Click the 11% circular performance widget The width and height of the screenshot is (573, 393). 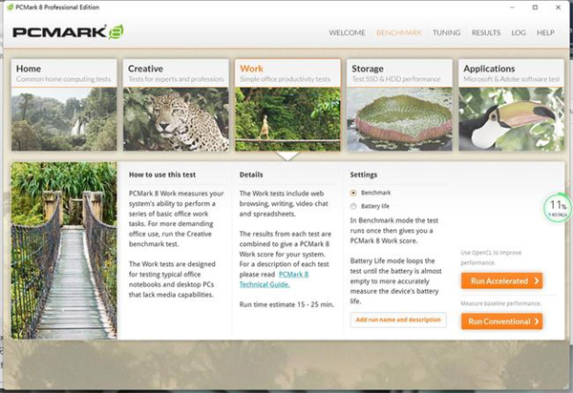click(557, 207)
